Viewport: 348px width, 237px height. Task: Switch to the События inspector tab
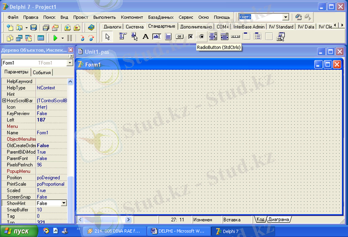[42, 72]
